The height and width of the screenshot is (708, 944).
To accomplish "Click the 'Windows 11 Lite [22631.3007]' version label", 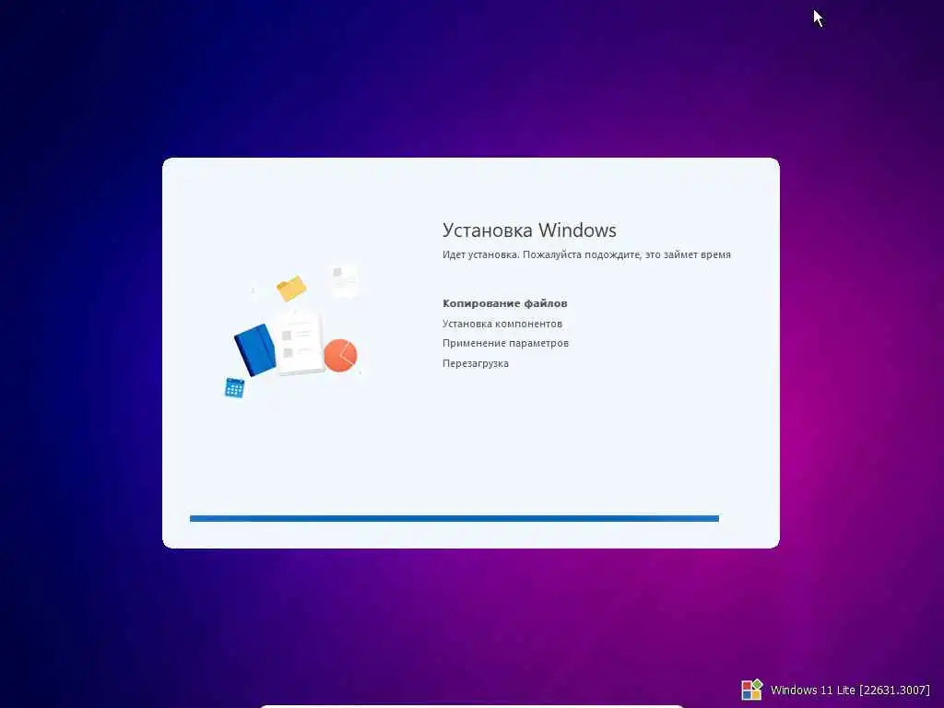I will pos(850,690).
